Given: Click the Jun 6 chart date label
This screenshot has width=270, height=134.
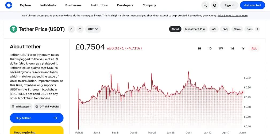Looking at the screenshot, I should point(242,133).
